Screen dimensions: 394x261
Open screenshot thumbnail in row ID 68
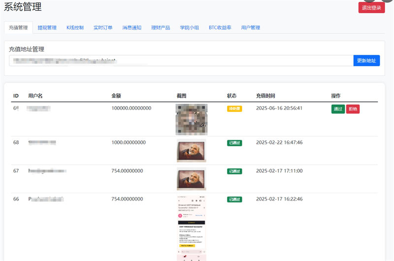point(192,150)
